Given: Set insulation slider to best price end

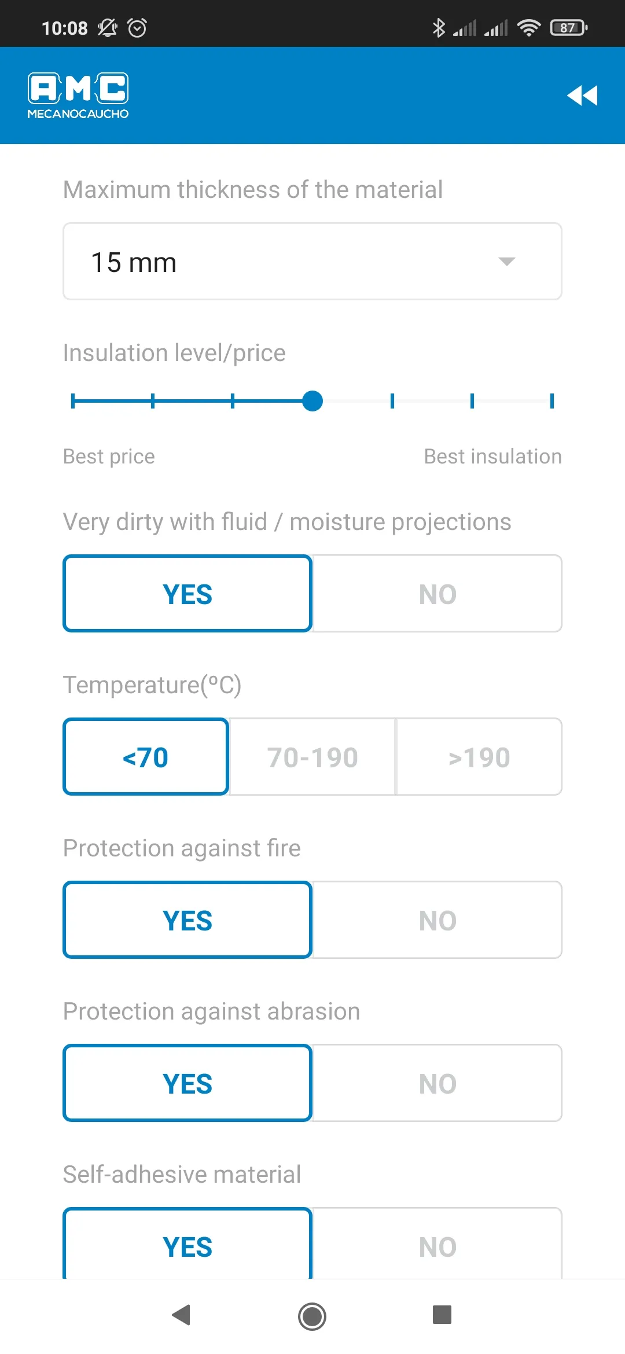Looking at the screenshot, I should [73, 401].
